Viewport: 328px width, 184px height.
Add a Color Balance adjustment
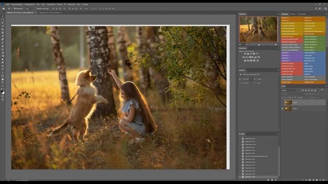pos(247,57)
